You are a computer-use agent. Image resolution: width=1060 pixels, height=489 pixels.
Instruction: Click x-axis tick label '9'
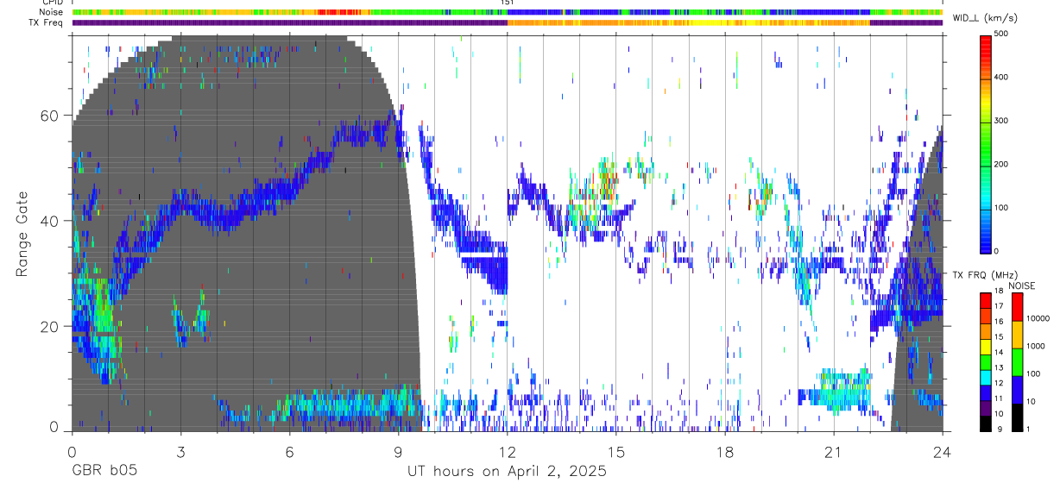click(x=398, y=452)
